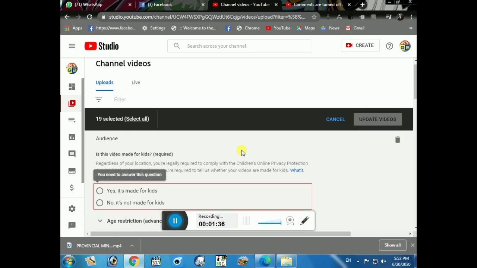Expand download options for PROVINCIAL MIN mp4

click(x=132, y=246)
